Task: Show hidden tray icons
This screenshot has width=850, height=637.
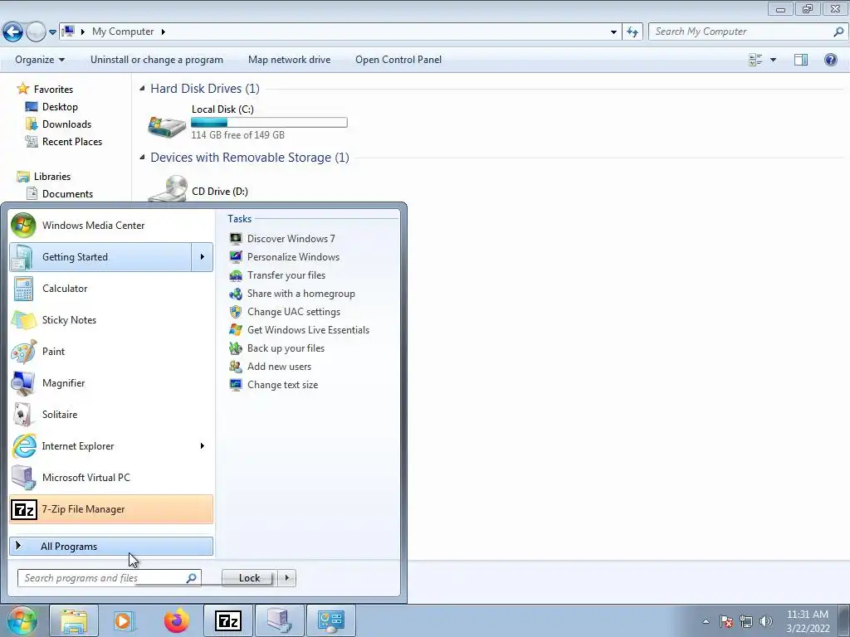Action: tap(706, 621)
